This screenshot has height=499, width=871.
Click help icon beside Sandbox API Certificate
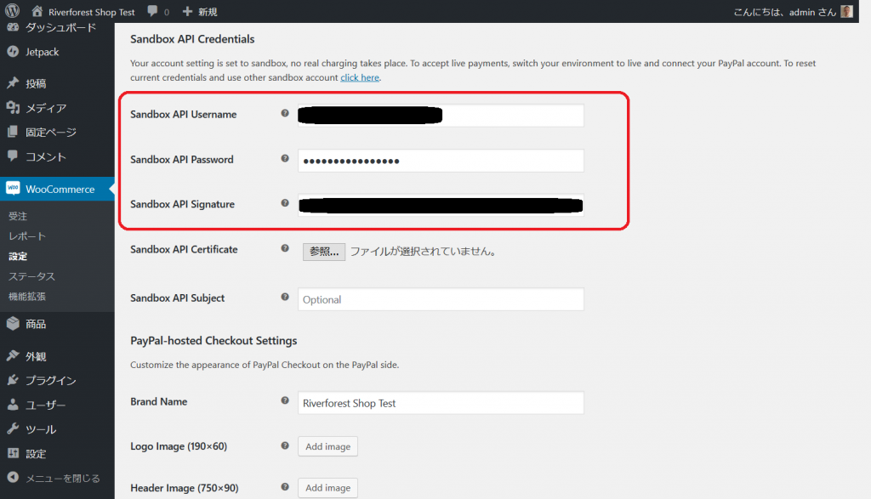point(285,249)
